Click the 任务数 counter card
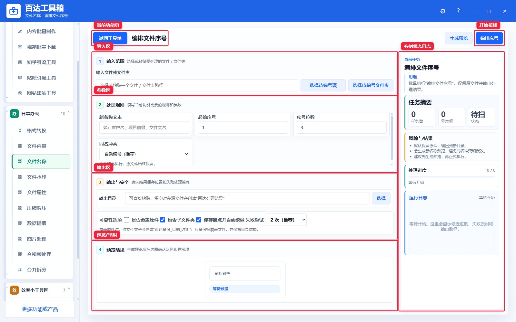516x322 pixels. click(422, 117)
